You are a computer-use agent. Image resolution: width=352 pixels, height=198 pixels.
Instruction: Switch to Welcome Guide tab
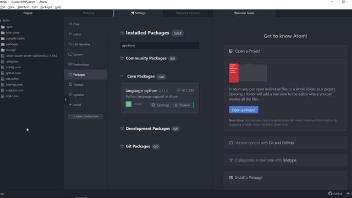244,13
